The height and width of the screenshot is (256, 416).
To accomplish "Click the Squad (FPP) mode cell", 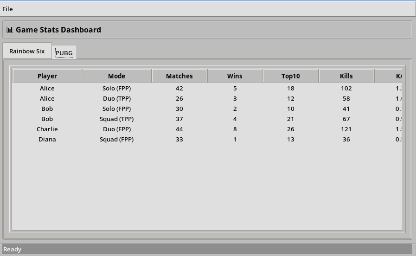I will 117,139.
